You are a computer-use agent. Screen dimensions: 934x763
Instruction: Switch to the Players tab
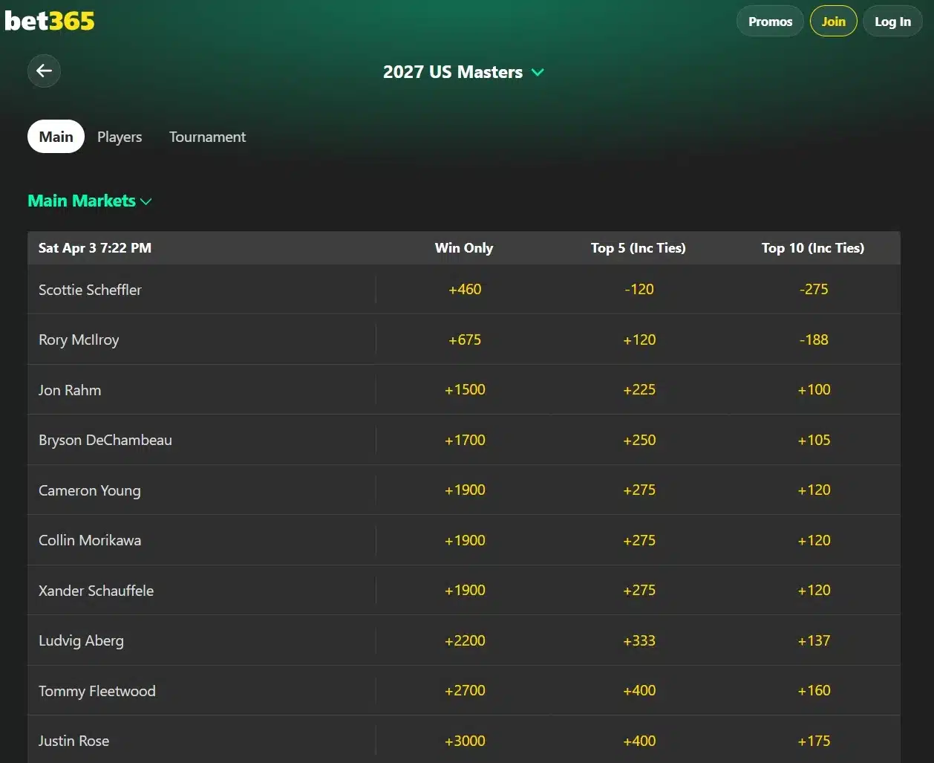(x=120, y=137)
